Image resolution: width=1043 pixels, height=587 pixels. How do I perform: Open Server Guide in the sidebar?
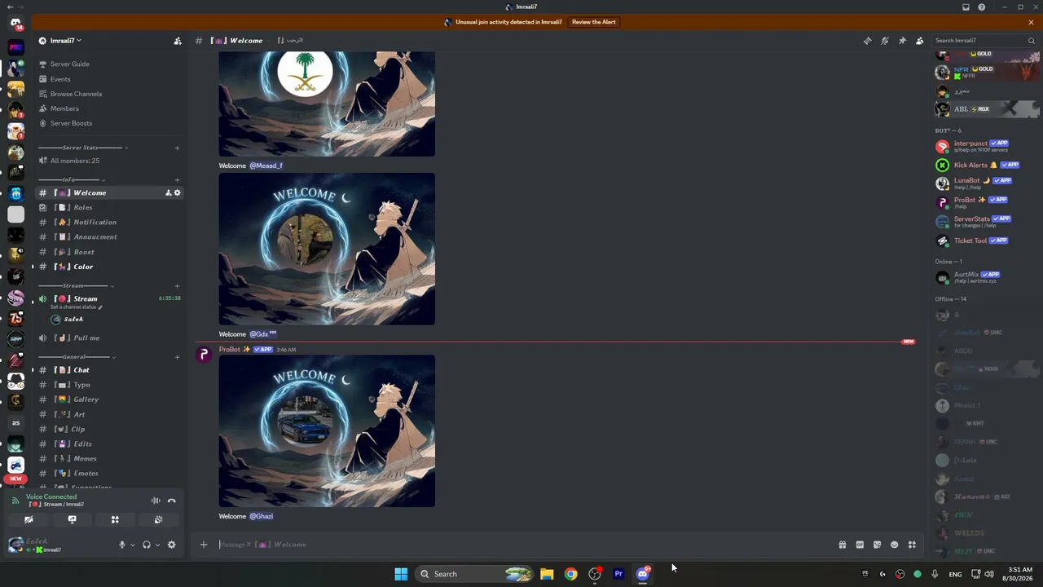pyautogui.click(x=70, y=64)
